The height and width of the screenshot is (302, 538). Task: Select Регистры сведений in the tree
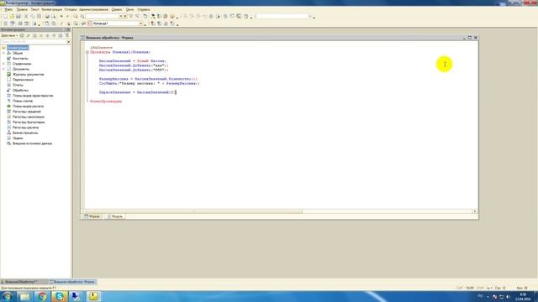click(27, 112)
